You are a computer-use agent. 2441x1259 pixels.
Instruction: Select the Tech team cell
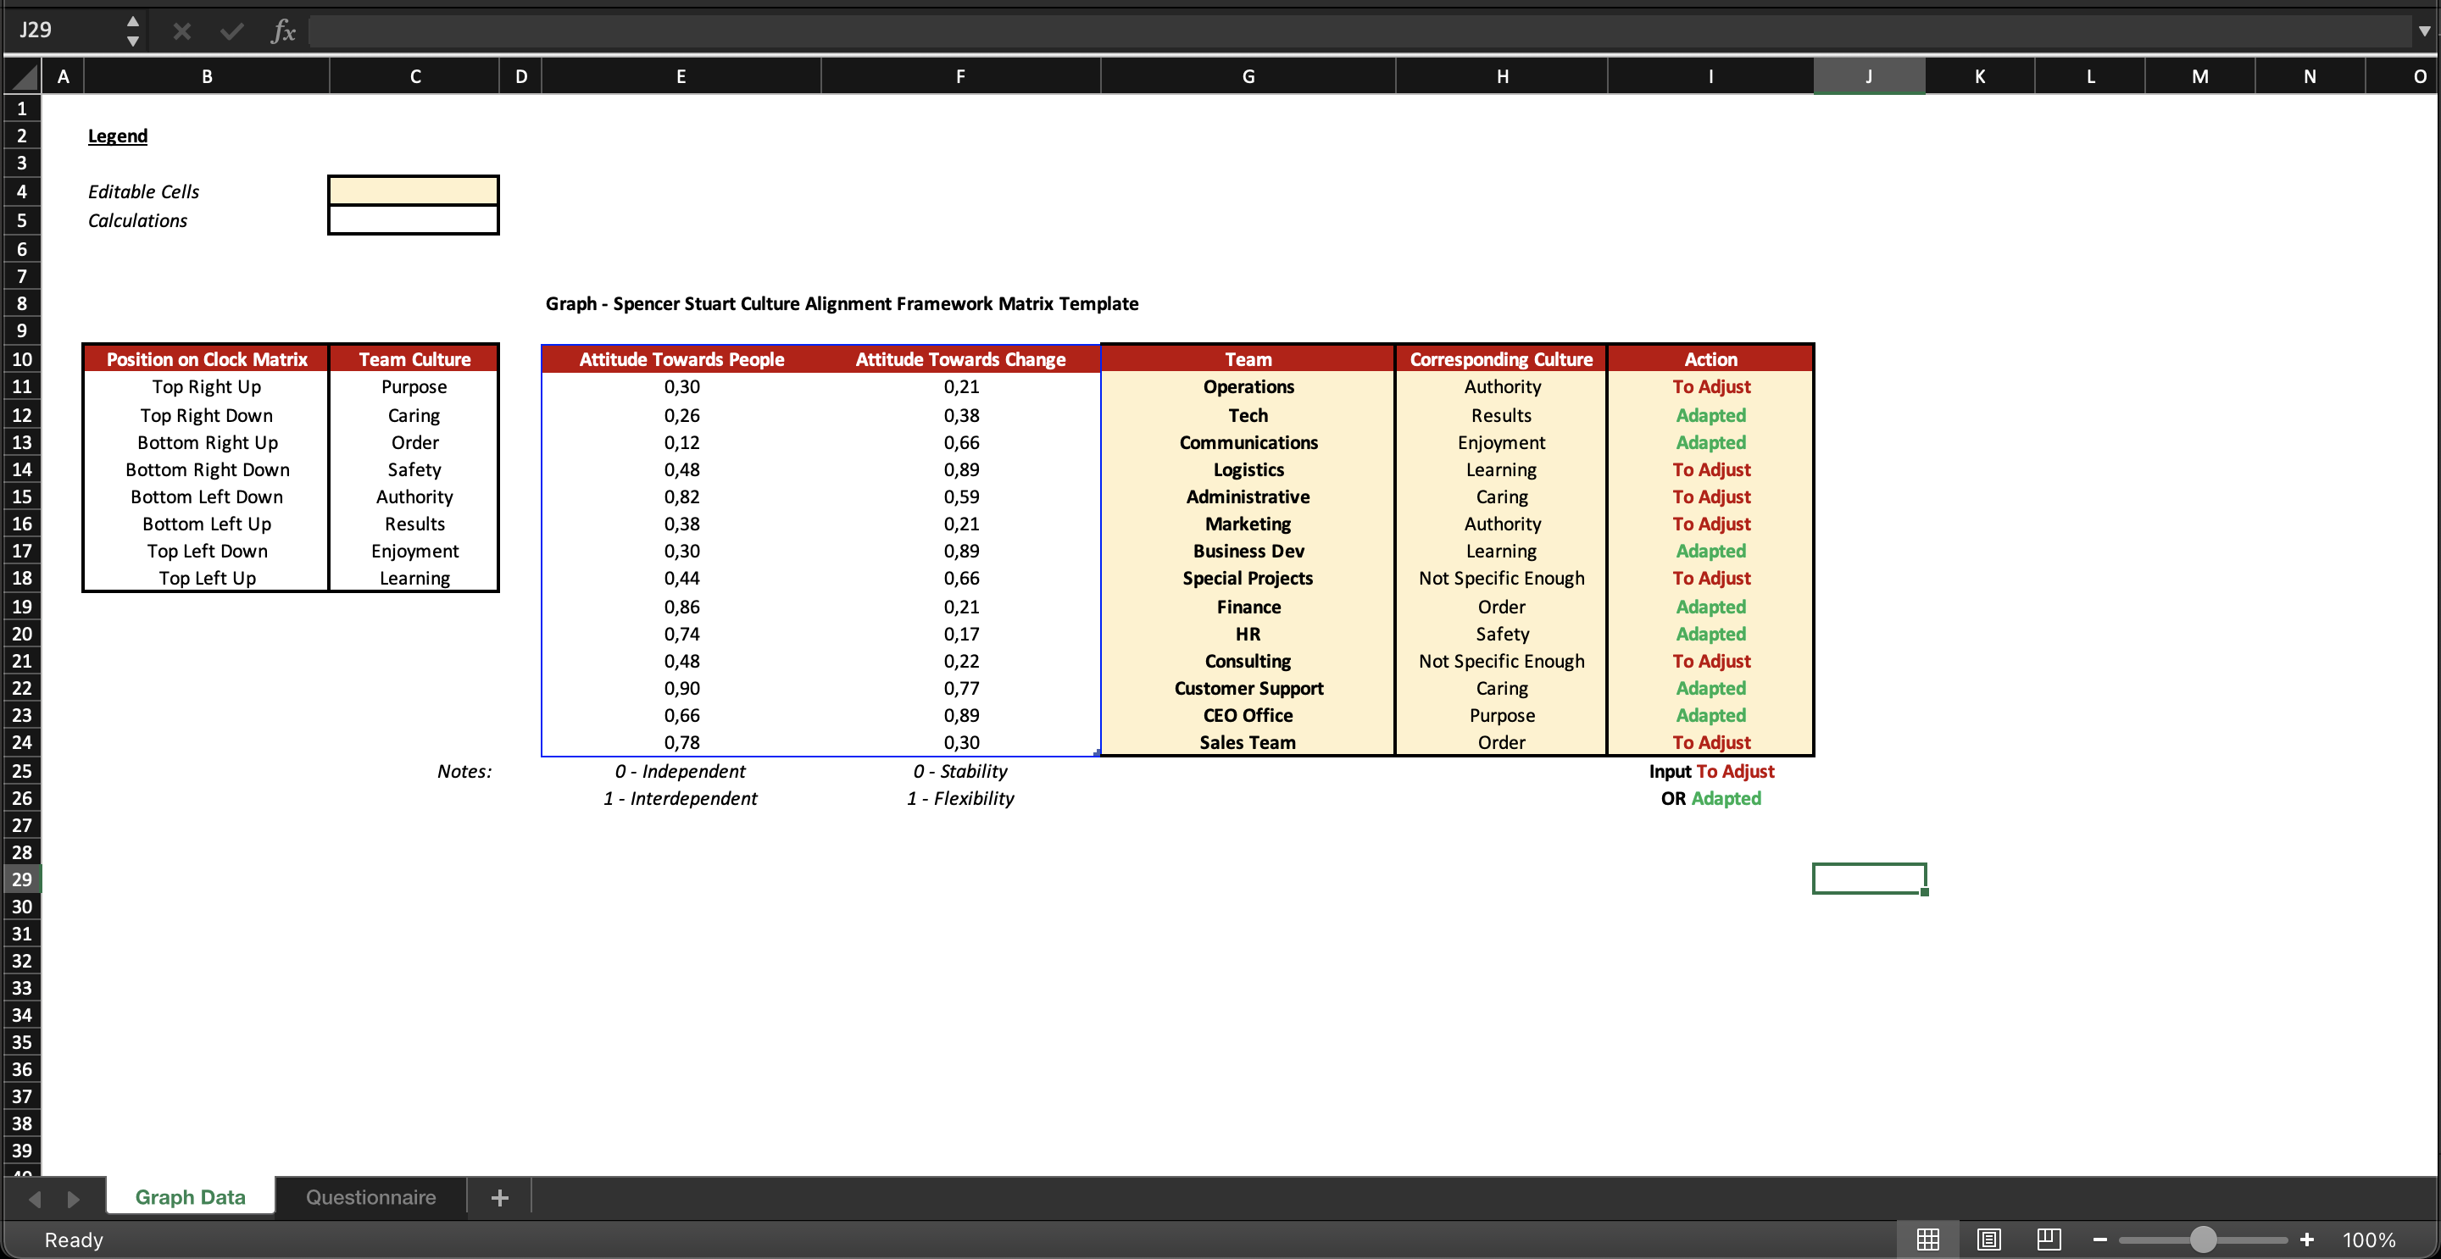click(1248, 415)
